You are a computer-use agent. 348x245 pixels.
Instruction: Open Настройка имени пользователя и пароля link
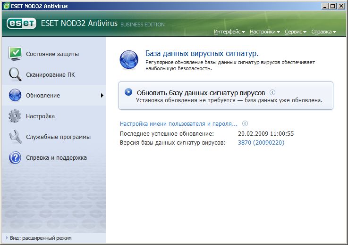click(178, 123)
